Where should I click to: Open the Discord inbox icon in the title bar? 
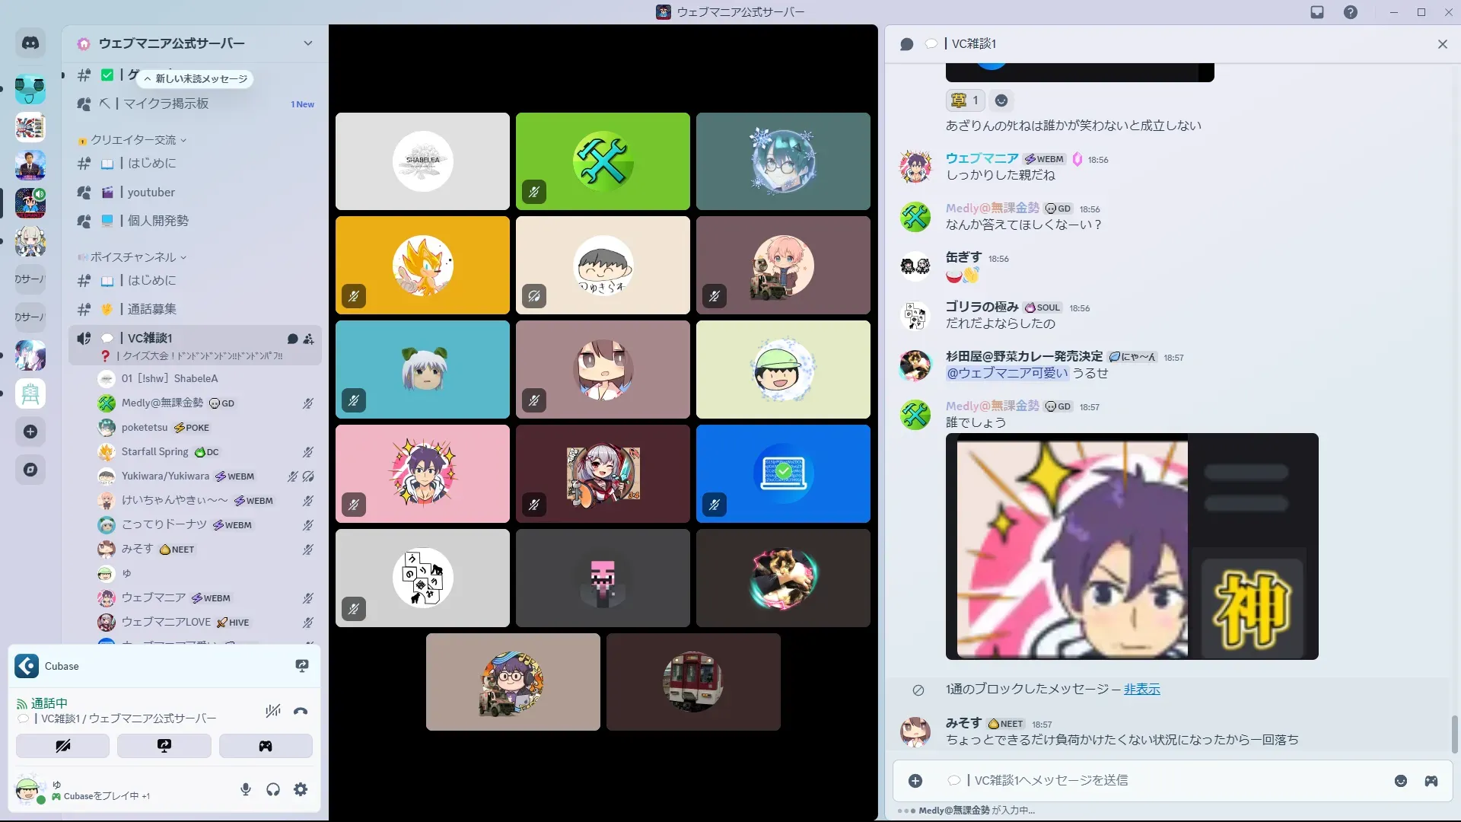click(1317, 12)
